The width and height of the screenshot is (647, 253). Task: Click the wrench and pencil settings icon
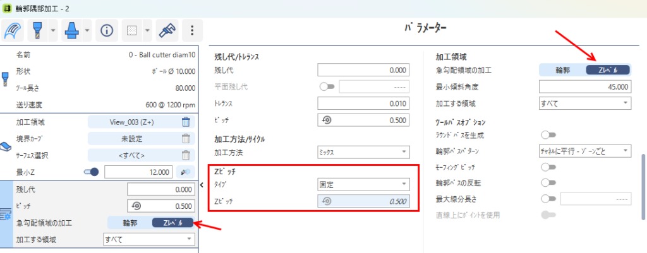click(x=166, y=30)
